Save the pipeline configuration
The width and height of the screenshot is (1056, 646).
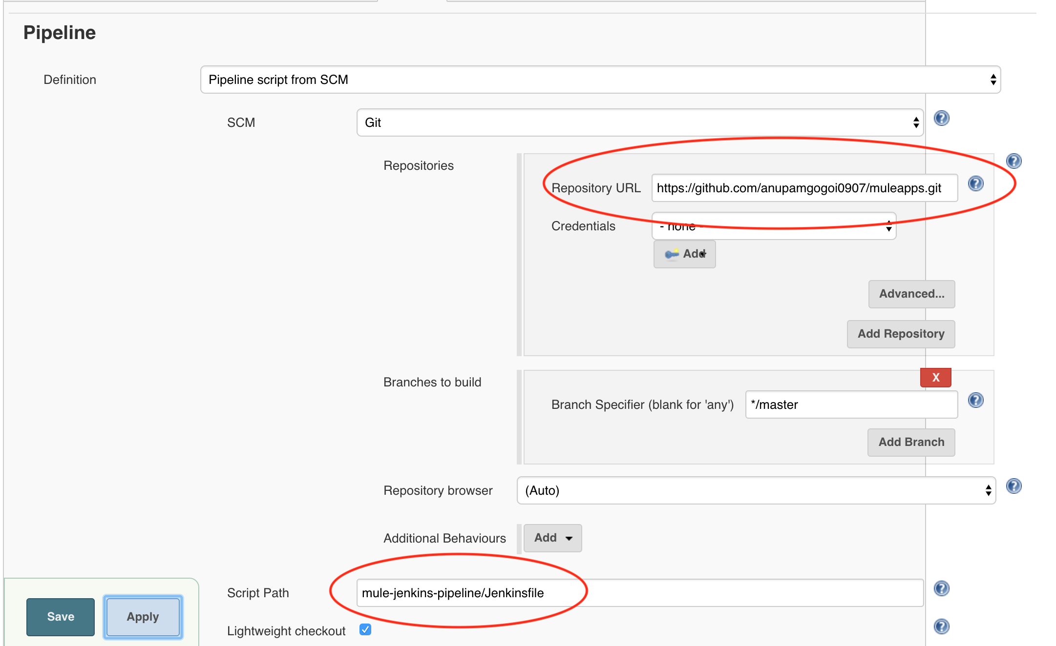[x=61, y=617]
